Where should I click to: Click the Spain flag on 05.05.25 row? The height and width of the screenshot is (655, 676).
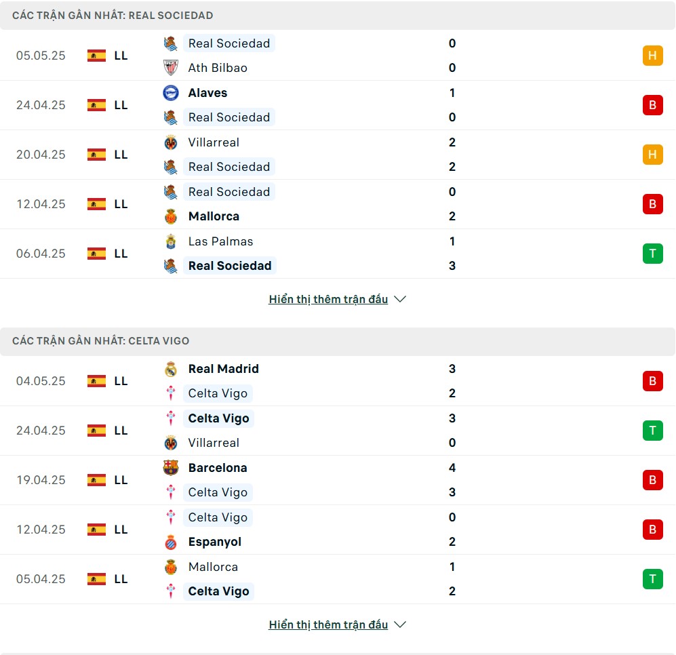[x=96, y=56]
